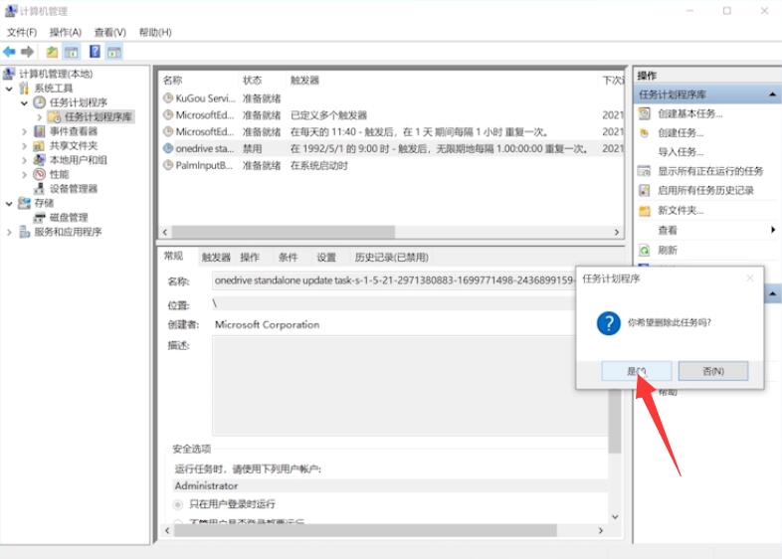Confirm deletion with the 是(Y) button
Image resolution: width=782 pixels, height=559 pixels.
click(x=637, y=371)
